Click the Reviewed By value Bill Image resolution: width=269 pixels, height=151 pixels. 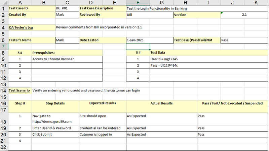pos(150,15)
